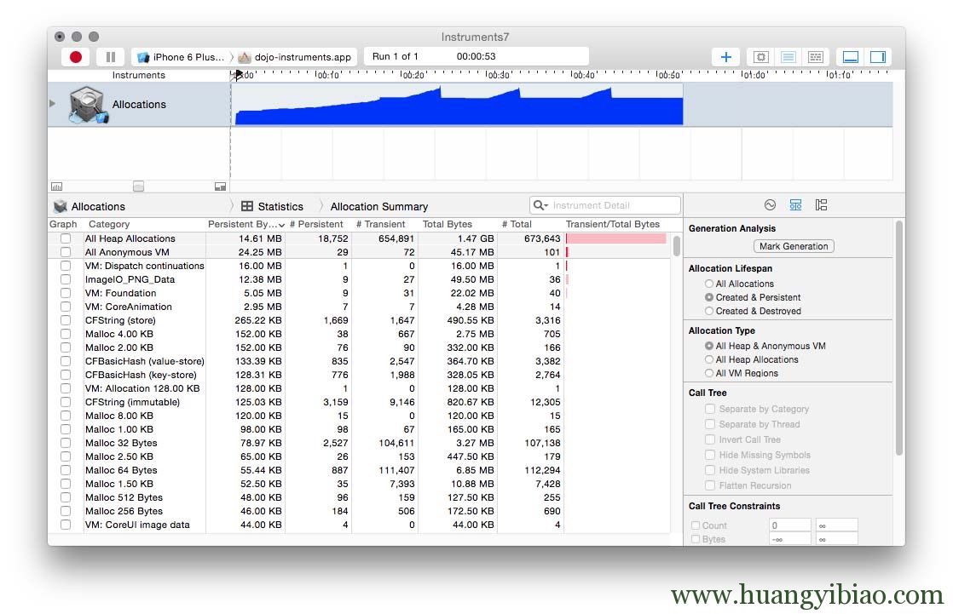Image resolution: width=953 pixels, height=614 pixels.
Task: Sort by # Transient column
Action: (x=384, y=224)
